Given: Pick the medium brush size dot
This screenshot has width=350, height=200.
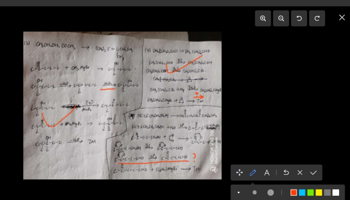Looking at the screenshot, I should 255,192.
